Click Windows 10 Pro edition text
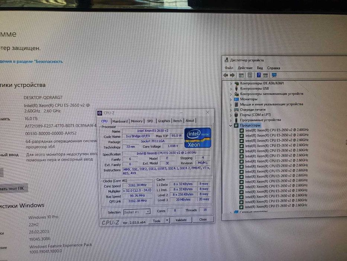Image resolution: width=347 pixels, height=261 pixels. pos(44,217)
